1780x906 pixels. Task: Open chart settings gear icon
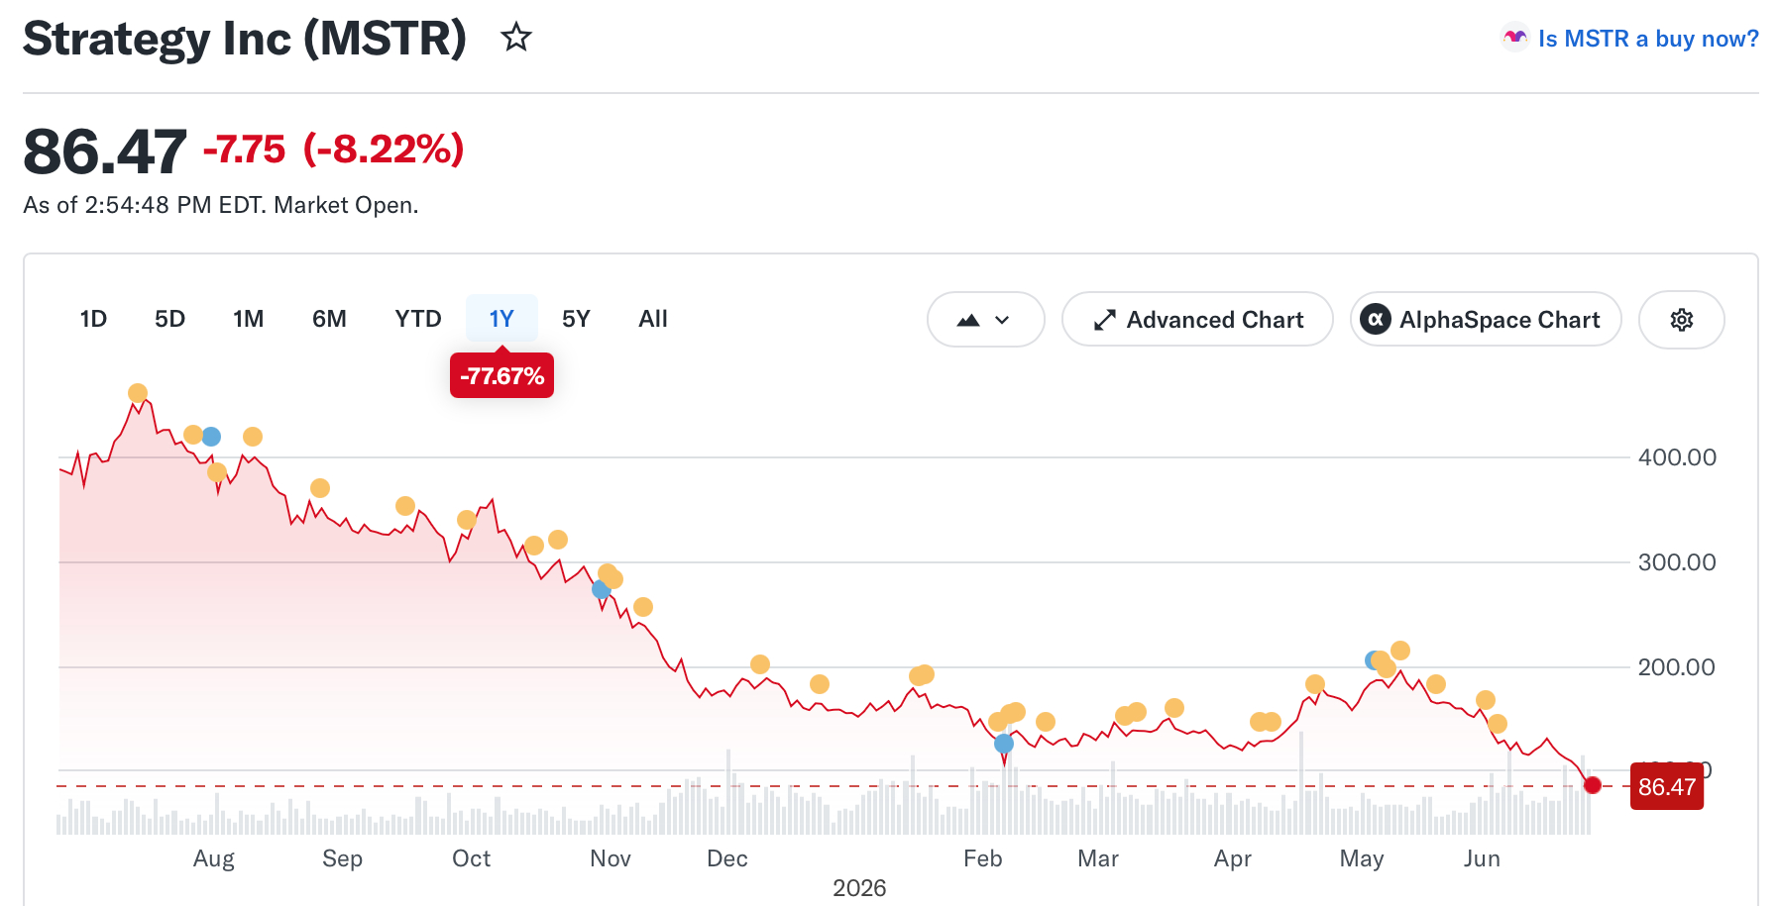pyautogui.click(x=1681, y=320)
